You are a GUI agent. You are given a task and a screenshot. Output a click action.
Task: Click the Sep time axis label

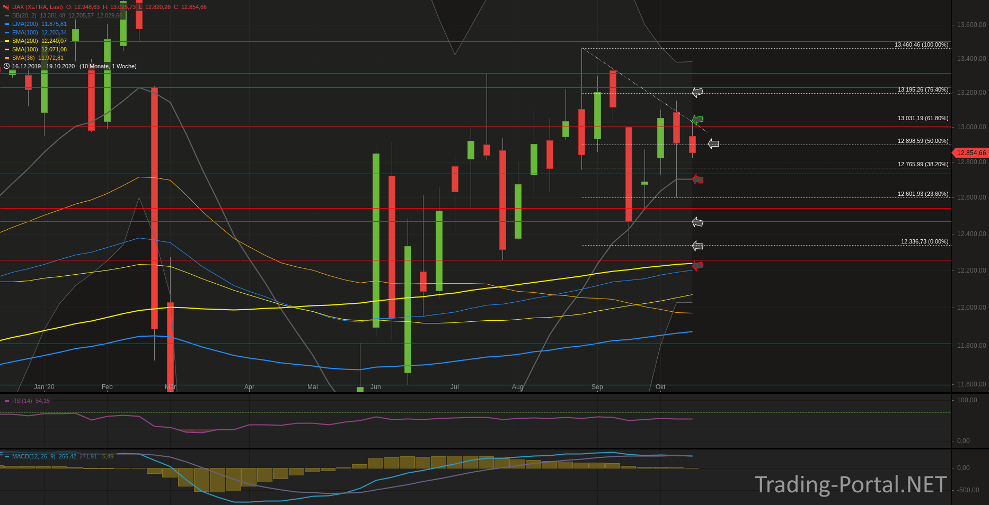point(597,387)
